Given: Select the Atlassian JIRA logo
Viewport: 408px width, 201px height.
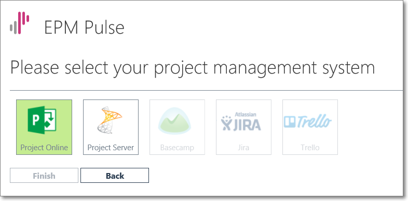Looking at the screenshot, I should coord(241,121).
